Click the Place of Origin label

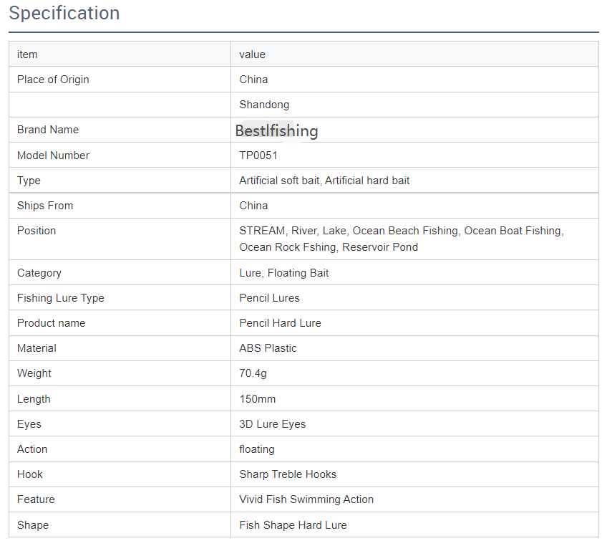[53, 80]
